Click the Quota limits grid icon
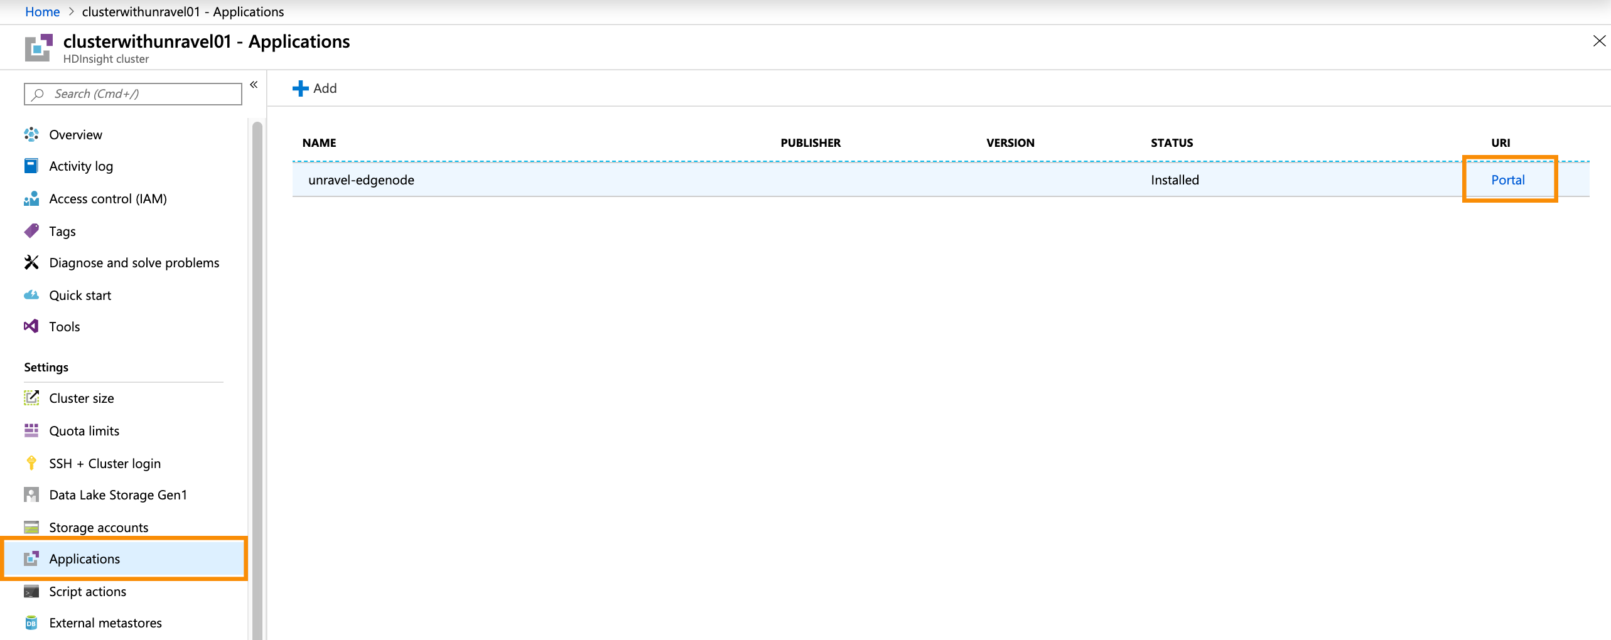This screenshot has width=1611, height=640. pos(31,431)
